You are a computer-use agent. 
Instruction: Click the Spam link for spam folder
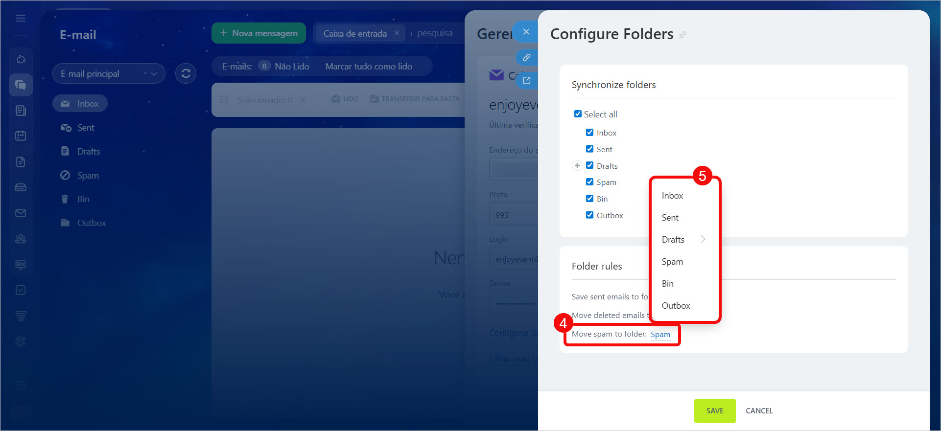tap(660, 335)
